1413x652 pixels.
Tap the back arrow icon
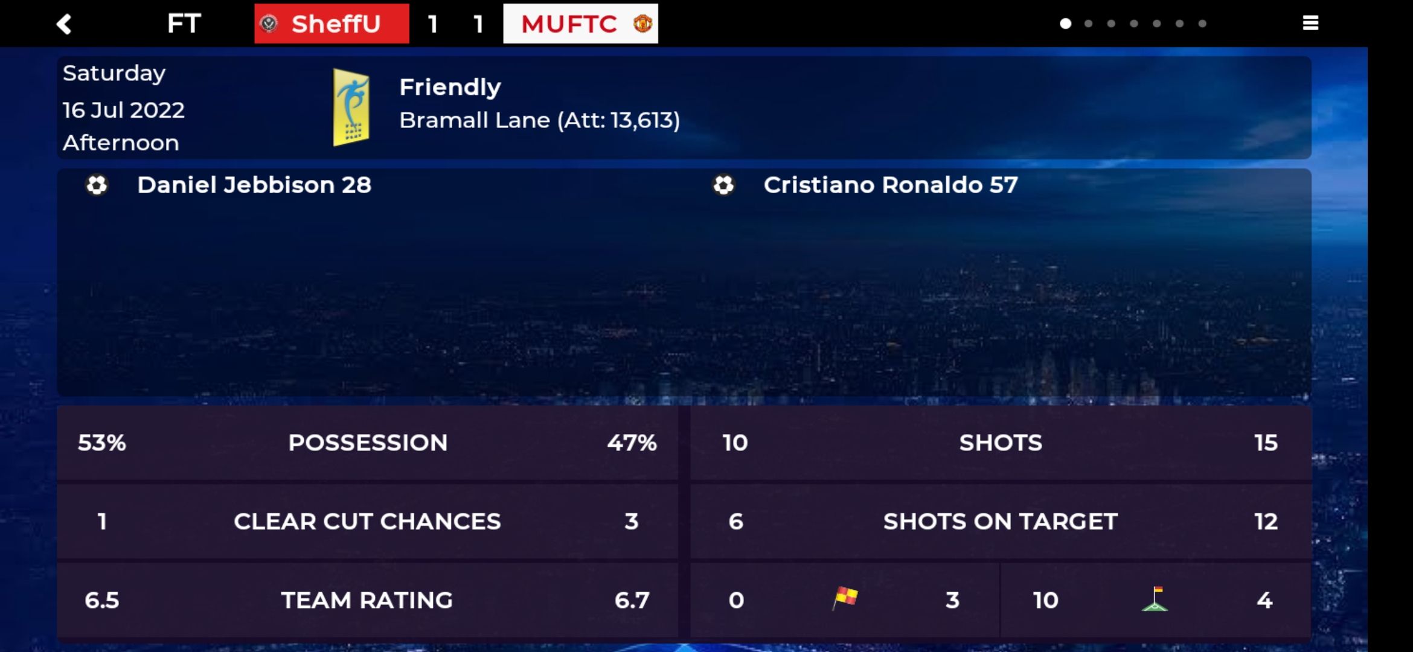point(64,24)
